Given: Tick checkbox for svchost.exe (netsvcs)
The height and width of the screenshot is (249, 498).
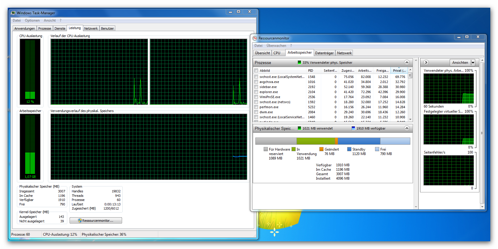Looking at the screenshot, I should coord(256,102).
